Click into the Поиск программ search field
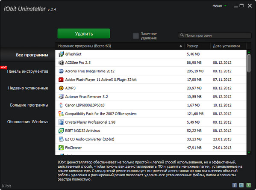The image size is (256, 190). (215, 36)
